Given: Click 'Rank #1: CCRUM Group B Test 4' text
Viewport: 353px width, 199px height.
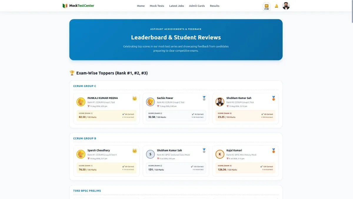Looking at the screenshot, I should [102, 155].
